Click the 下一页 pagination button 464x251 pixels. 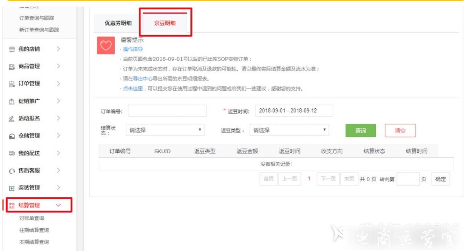[328, 179]
